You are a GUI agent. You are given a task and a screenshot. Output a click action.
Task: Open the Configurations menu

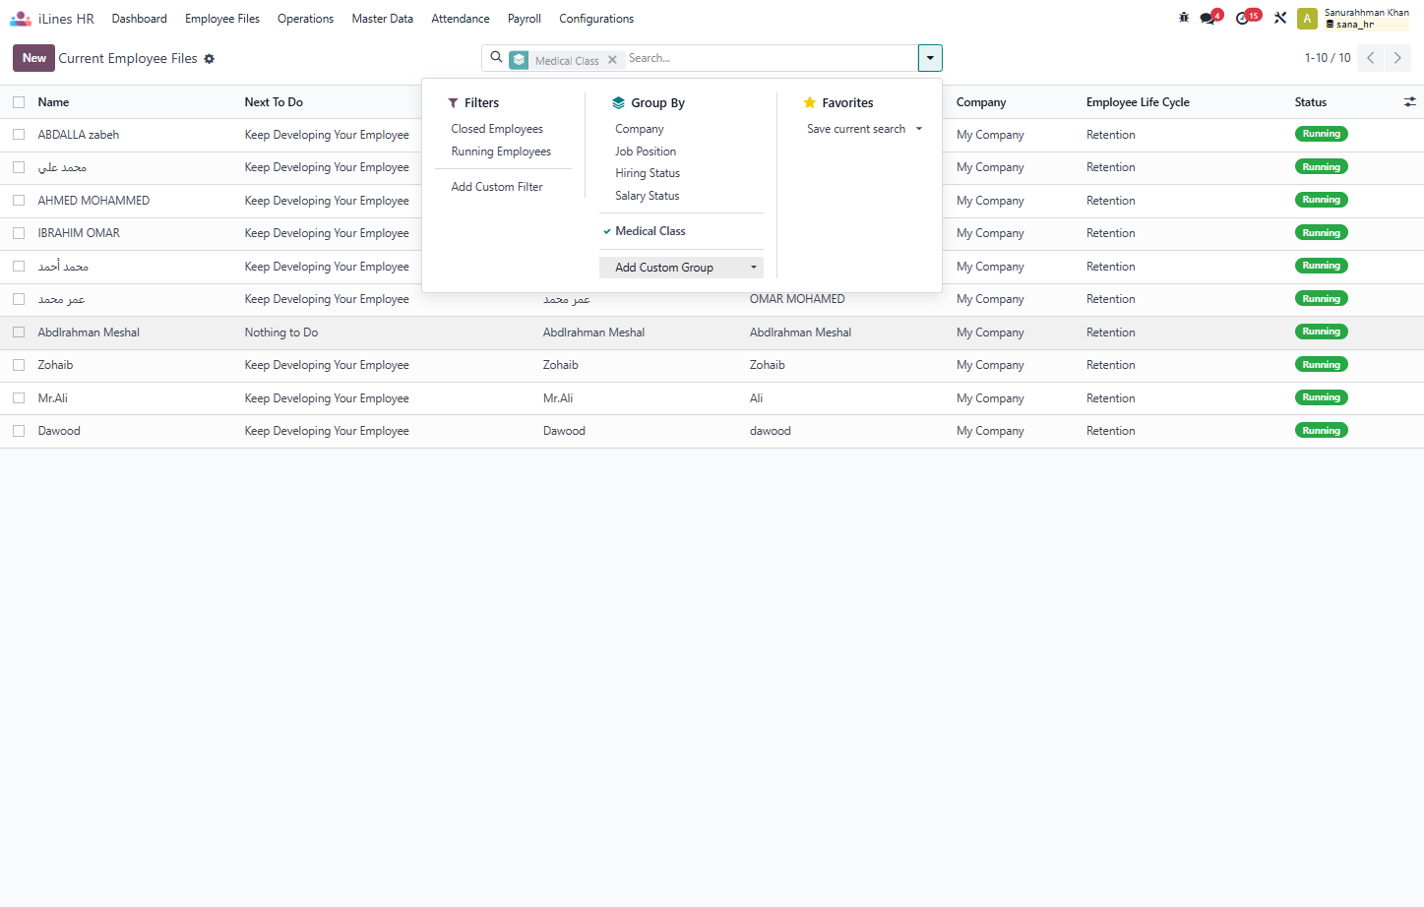pyautogui.click(x=596, y=19)
